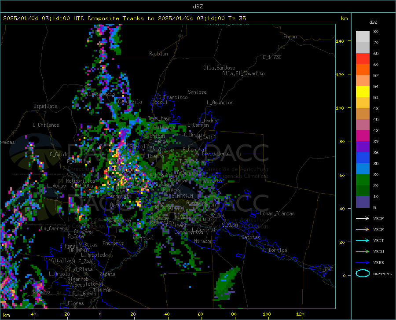The width and height of the screenshot is (396, 320).
Task: Select the yellow 51-54 dBZ swatch
Action: (363, 92)
